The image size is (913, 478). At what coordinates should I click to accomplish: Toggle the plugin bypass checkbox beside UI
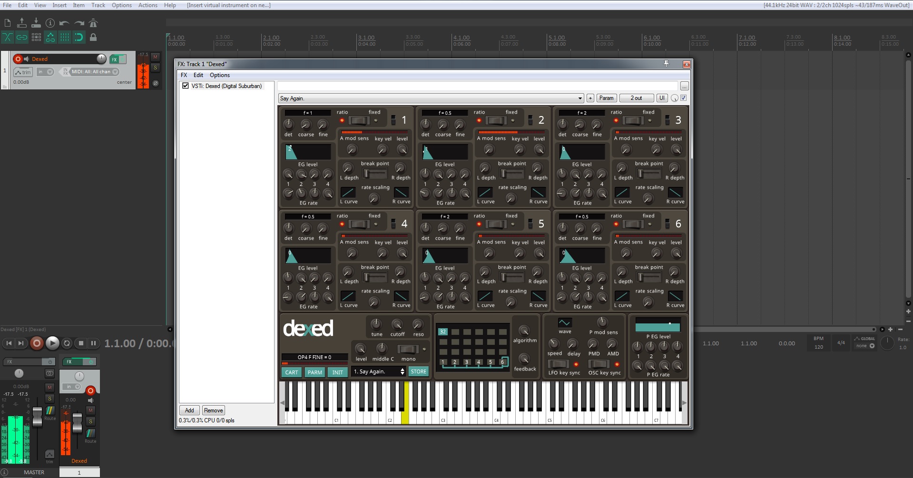(x=684, y=98)
